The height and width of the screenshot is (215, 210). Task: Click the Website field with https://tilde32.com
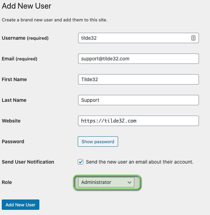pos(139,121)
